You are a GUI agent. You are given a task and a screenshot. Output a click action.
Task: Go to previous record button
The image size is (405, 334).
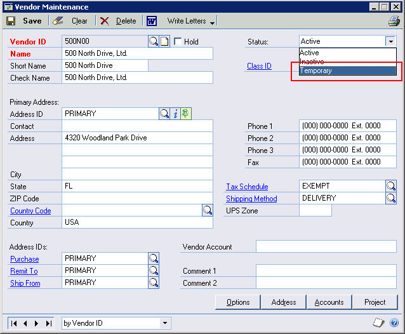[x=25, y=323]
